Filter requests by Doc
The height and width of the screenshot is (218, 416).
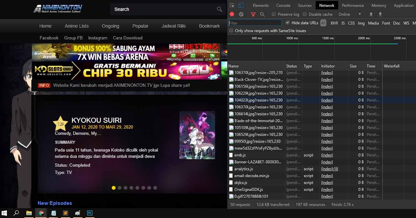pos(397,23)
